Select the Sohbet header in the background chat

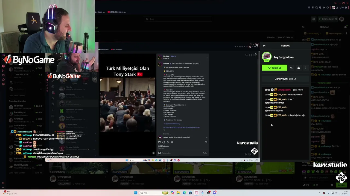click(324, 27)
